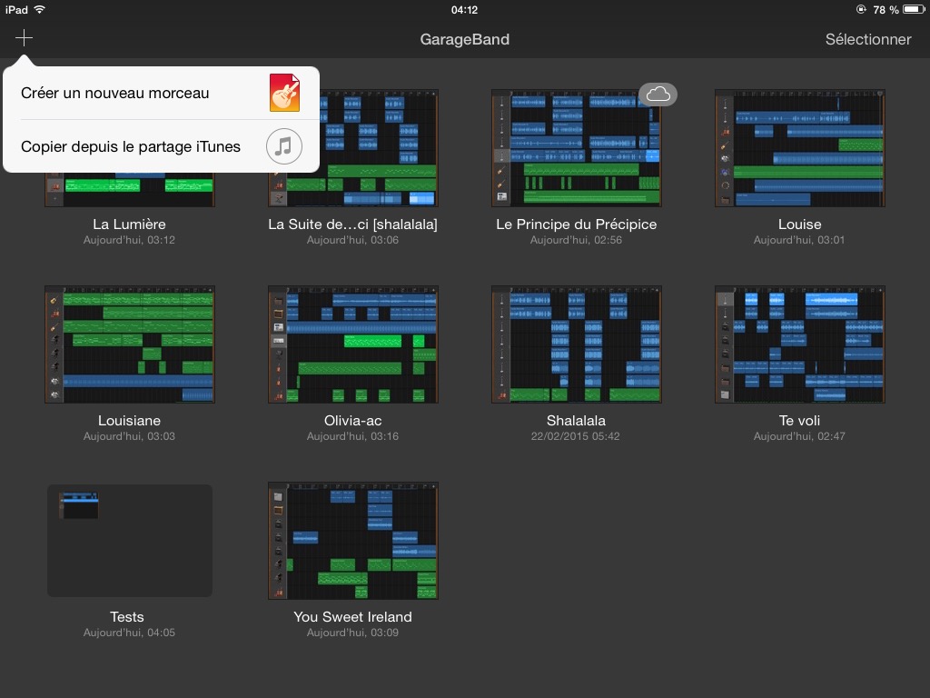
Task: Tap the You Sweet Ireland song title
Action: pyautogui.click(x=353, y=617)
